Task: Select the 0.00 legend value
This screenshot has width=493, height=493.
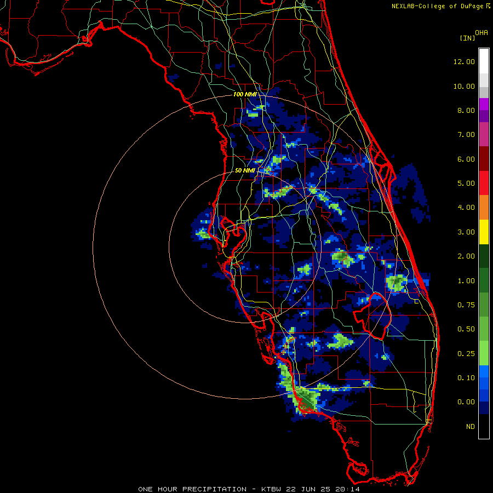Action: 466,402
